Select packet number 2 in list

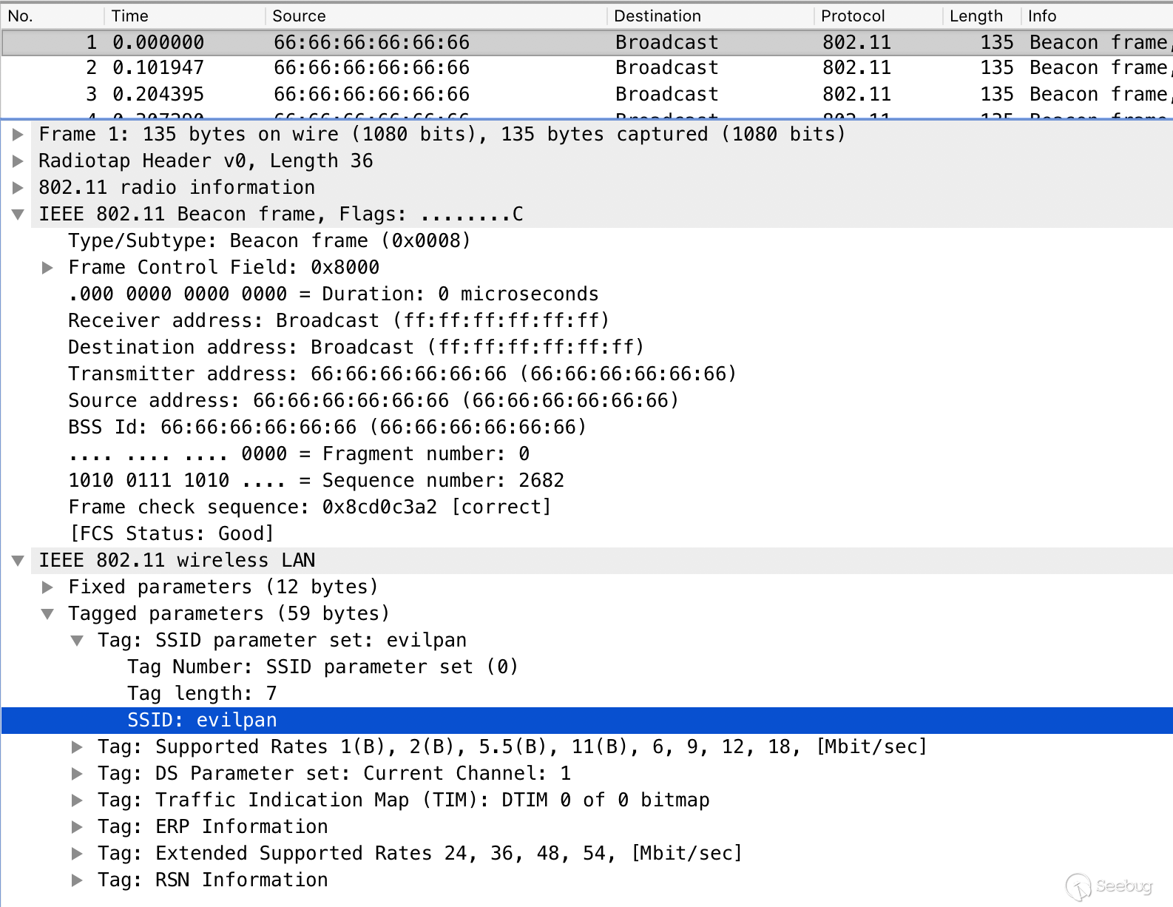click(x=586, y=68)
